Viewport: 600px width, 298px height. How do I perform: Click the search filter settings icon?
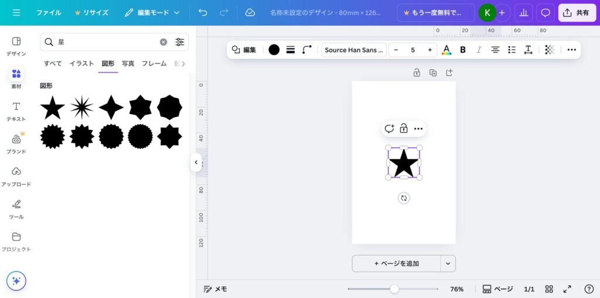(179, 42)
